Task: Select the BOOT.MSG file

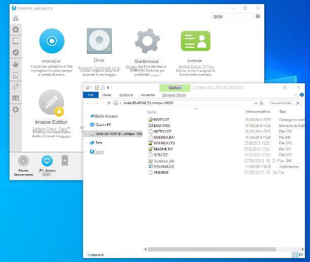Action: point(159,125)
